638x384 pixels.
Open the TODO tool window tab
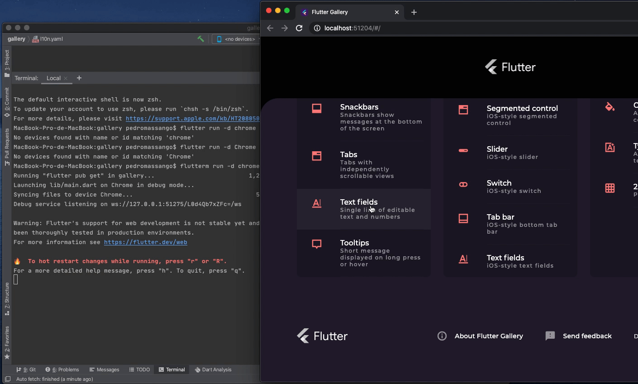(x=139, y=370)
